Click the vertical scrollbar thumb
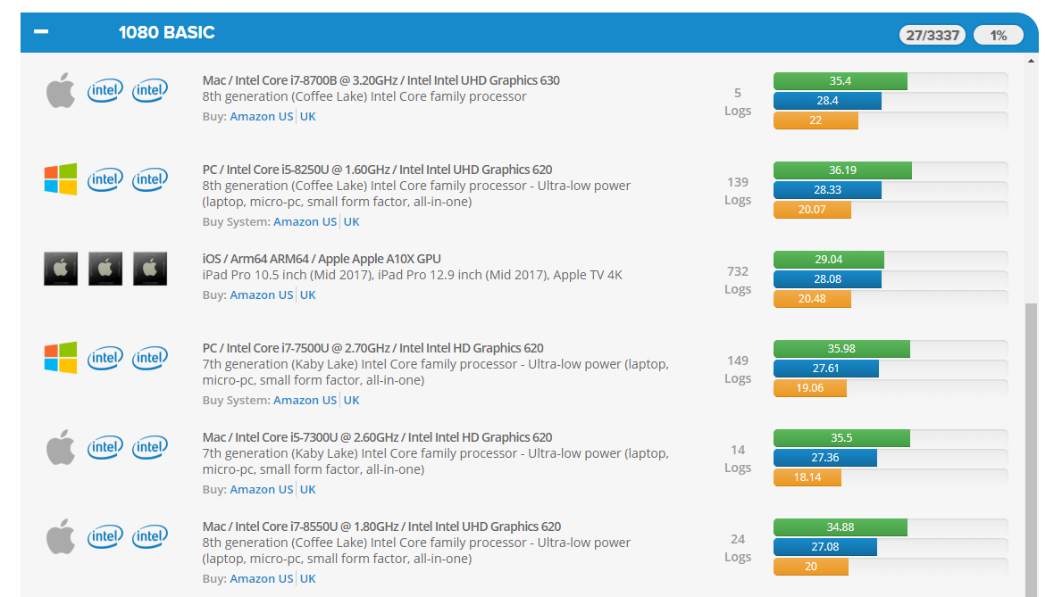 click(x=1031, y=450)
